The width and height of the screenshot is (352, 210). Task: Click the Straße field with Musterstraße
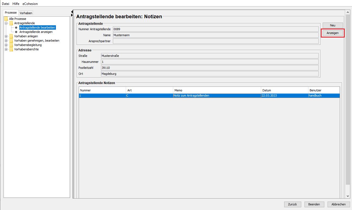point(210,56)
